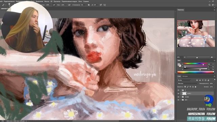Viewport: 217px width, 122px height.
Task: Filter layers by adjustment layers icon
Action: [200, 80]
